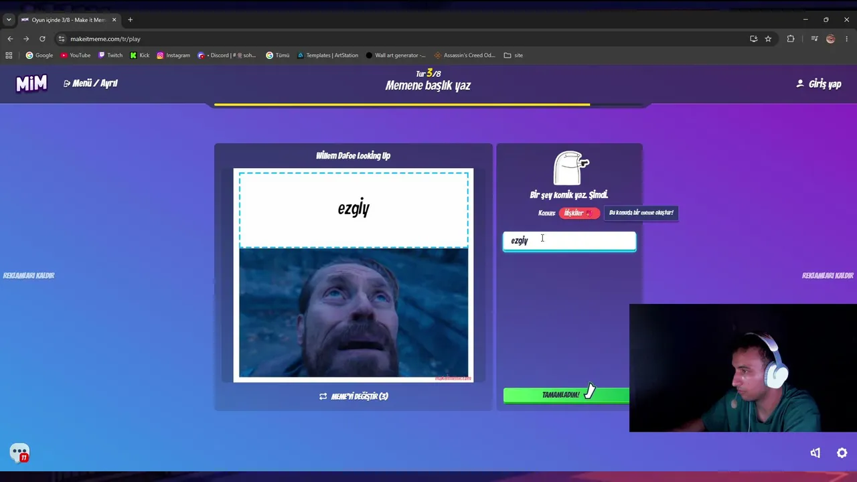Click the left 'REKLAMLARI KALDIR' link
The image size is (857, 482).
click(x=29, y=275)
